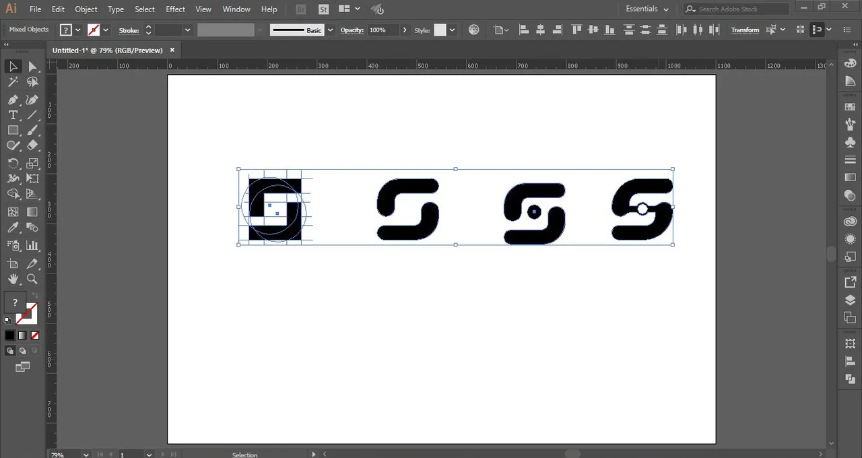Screen dimensions: 862x458
Task: Select the Symbol Sprayer tool
Action: point(13,246)
